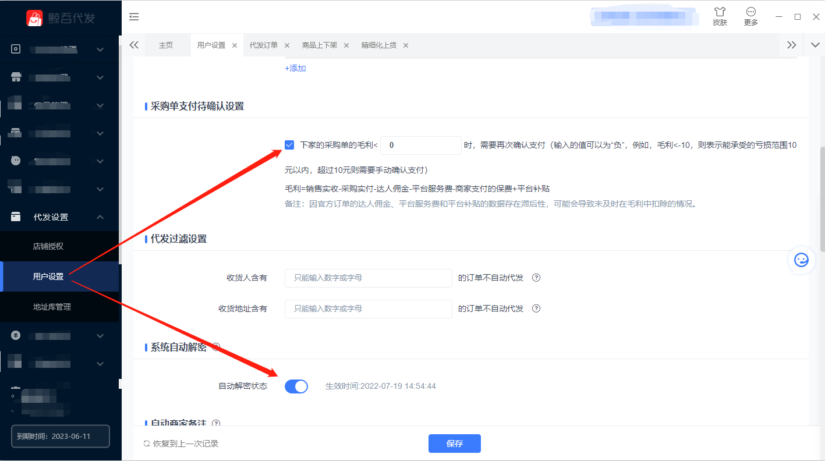Viewport: 825px width, 461px height.
Task: Open the 皮肤 skin shirt icon
Action: (720, 12)
